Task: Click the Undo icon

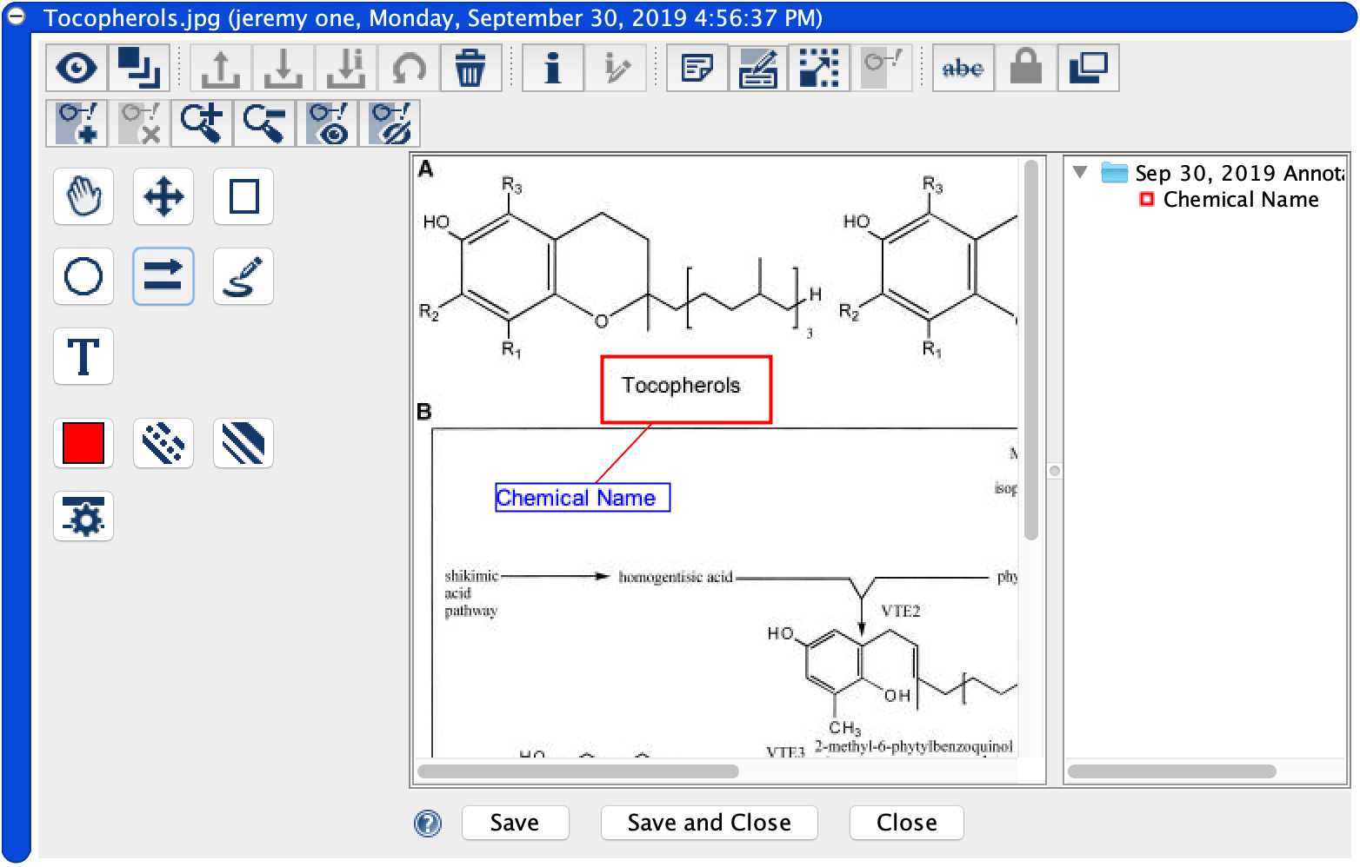Action: [409, 67]
